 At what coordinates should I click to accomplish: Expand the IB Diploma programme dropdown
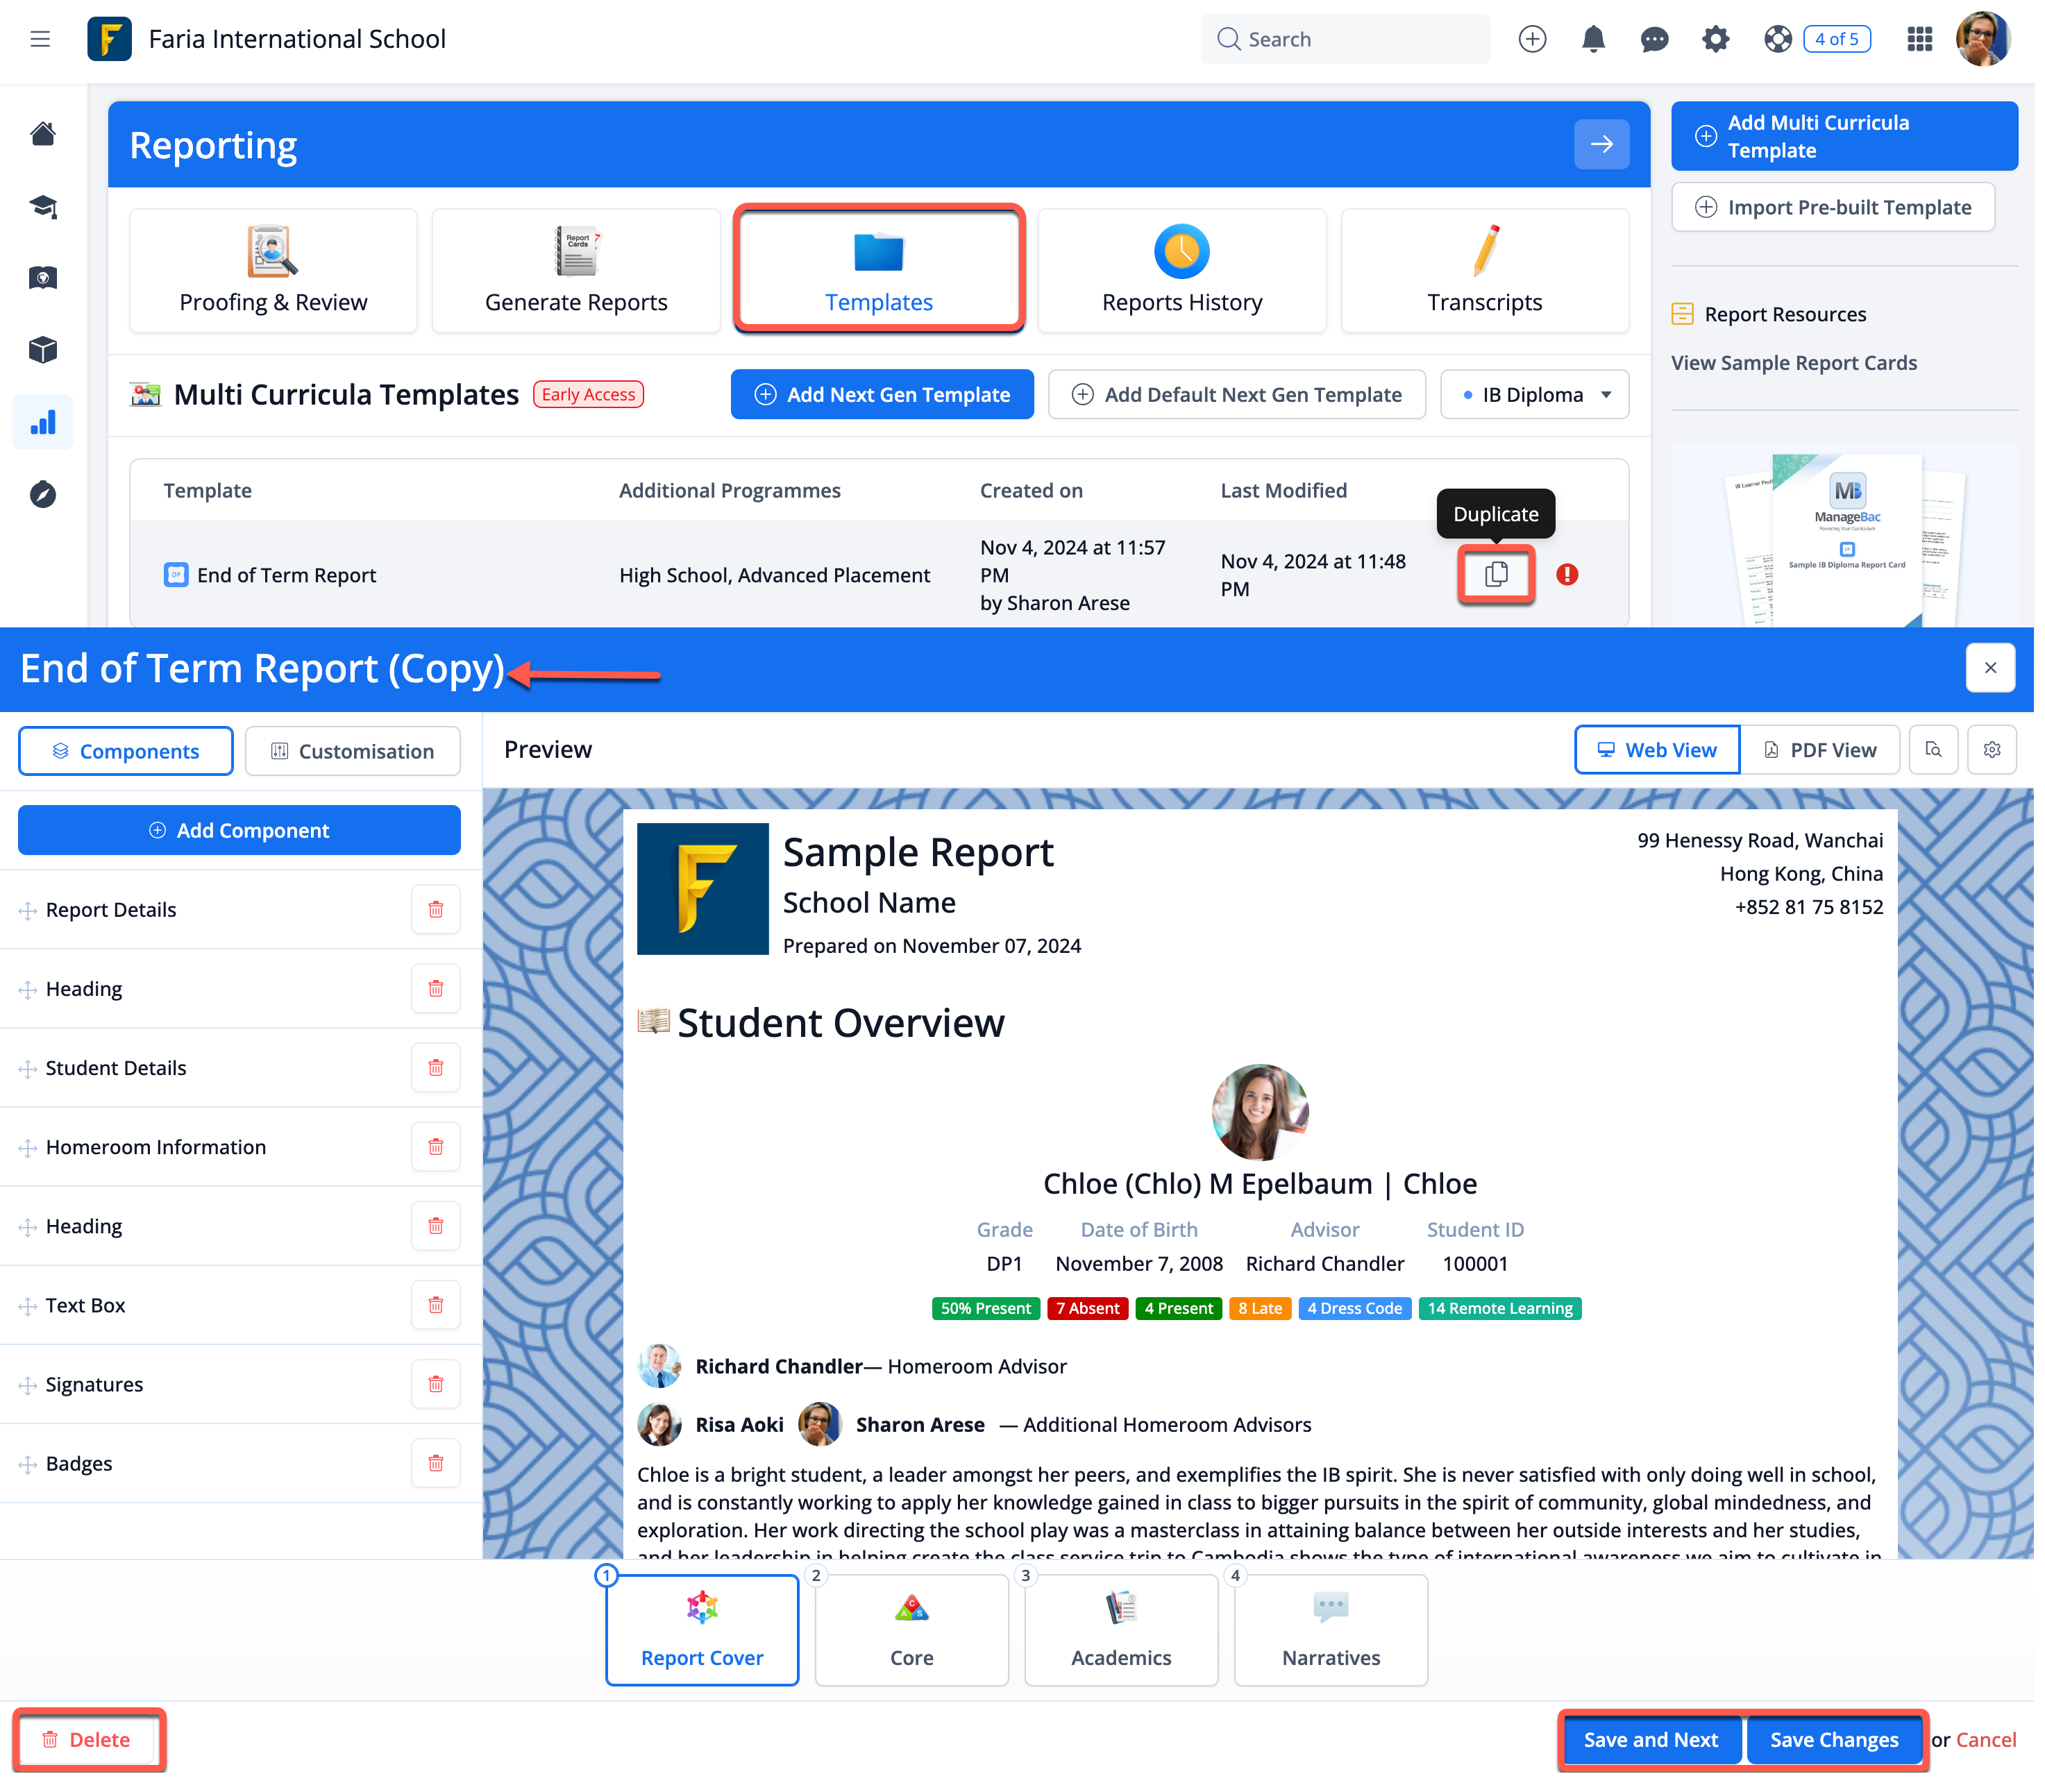point(1534,395)
